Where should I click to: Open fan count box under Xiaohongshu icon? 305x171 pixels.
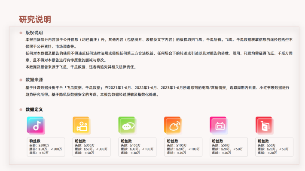coord(274,147)
